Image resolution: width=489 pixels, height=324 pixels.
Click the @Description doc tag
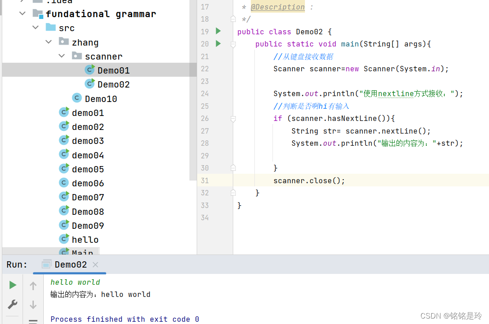pyautogui.click(x=277, y=7)
